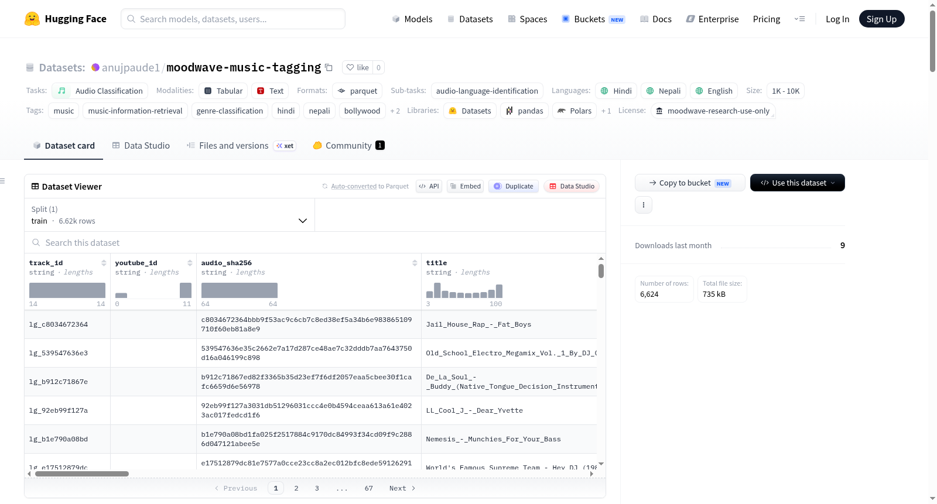Jump to page 67 of results
Viewport: 937px width, 504px height.
[368, 488]
